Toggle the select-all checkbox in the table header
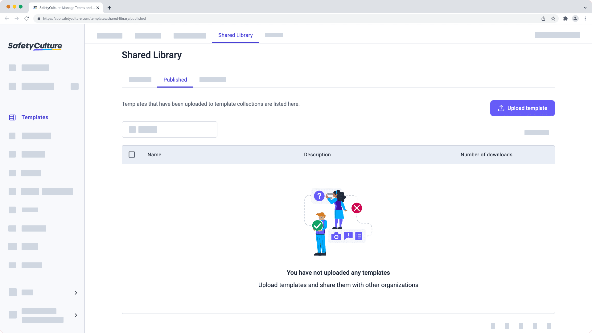The width and height of the screenshot is (592, 333). click(x=132, y=154)
